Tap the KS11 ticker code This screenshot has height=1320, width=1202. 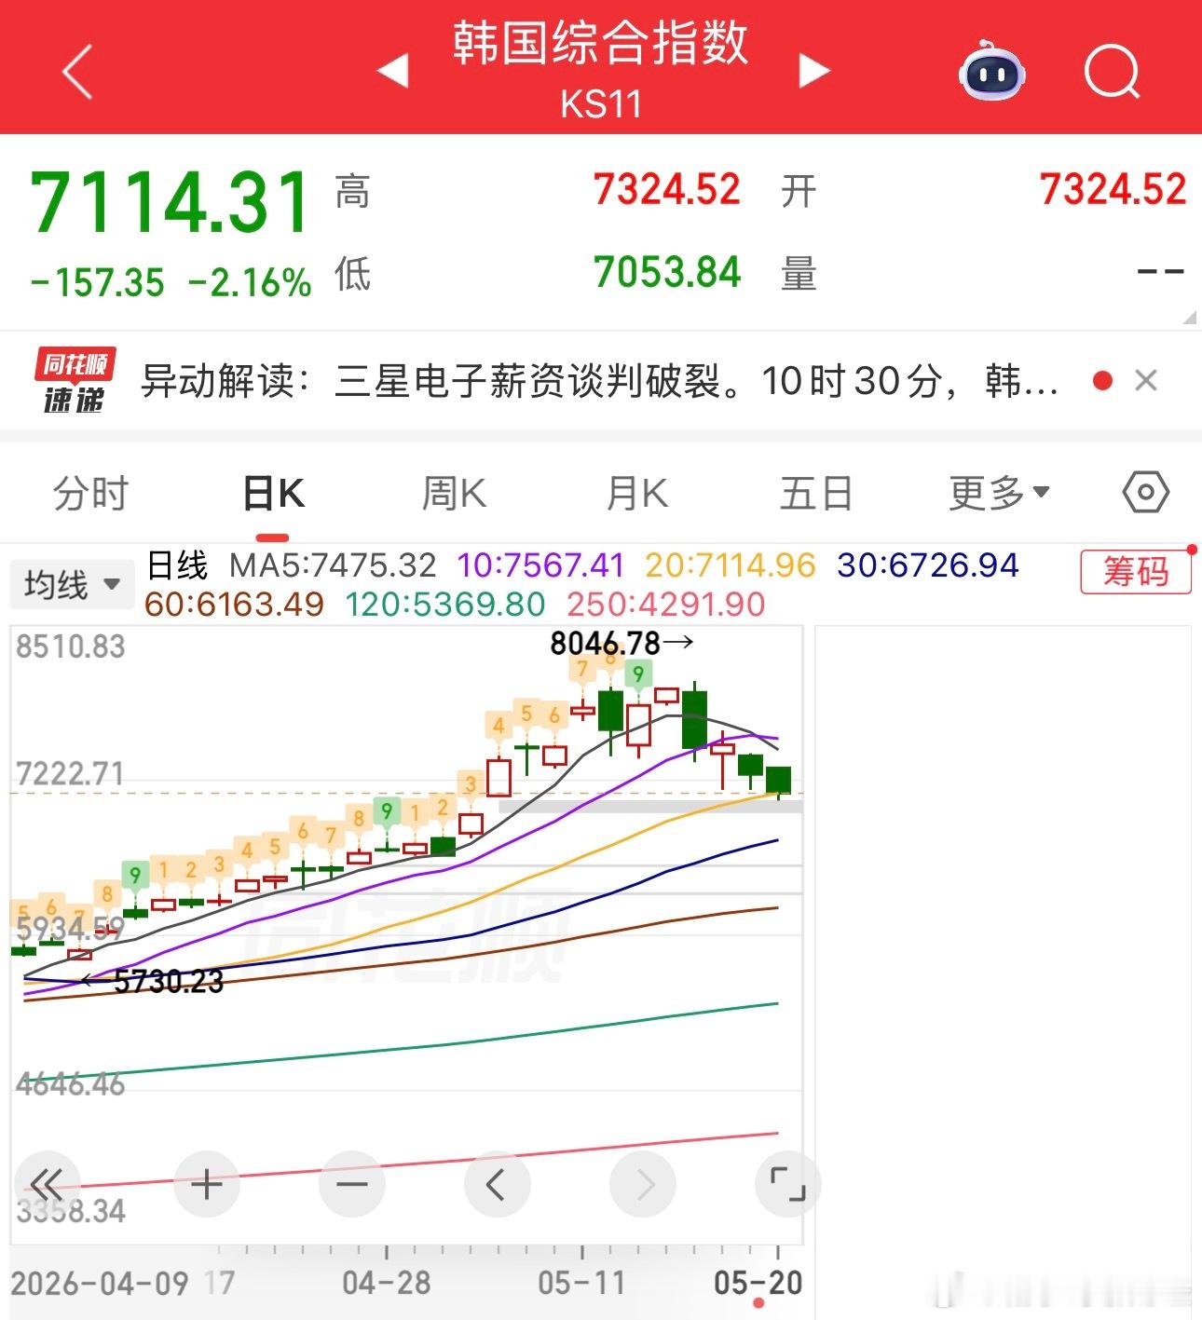click(x=601, y=103)
